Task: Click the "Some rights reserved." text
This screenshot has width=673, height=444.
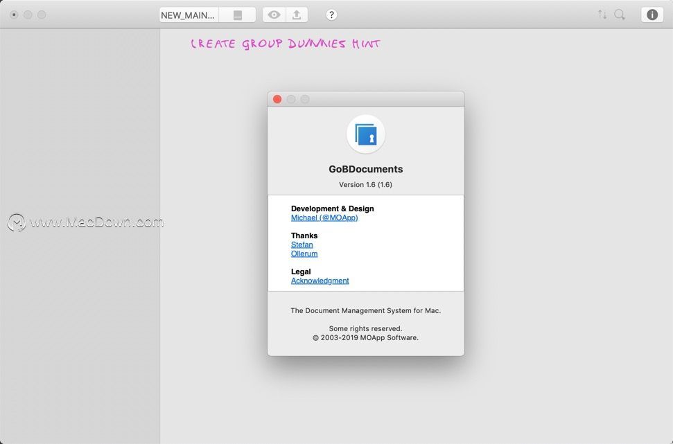Action: tap(366, 328)
